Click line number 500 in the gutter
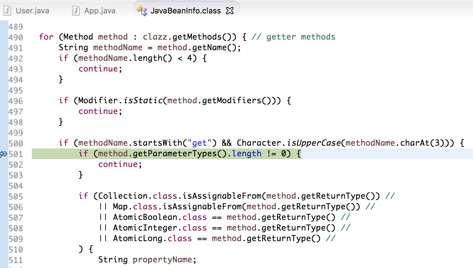Image resolution: width=473 pixels, height=268 pixels. click(16, 144)
